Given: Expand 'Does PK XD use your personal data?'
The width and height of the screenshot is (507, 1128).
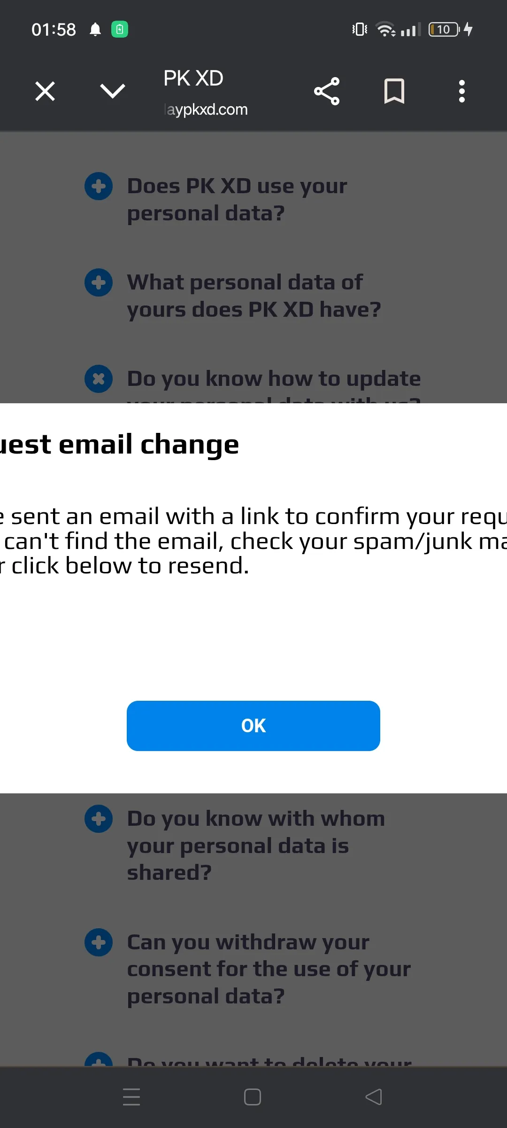Looking at the screenshot, I should pos(98,186).
